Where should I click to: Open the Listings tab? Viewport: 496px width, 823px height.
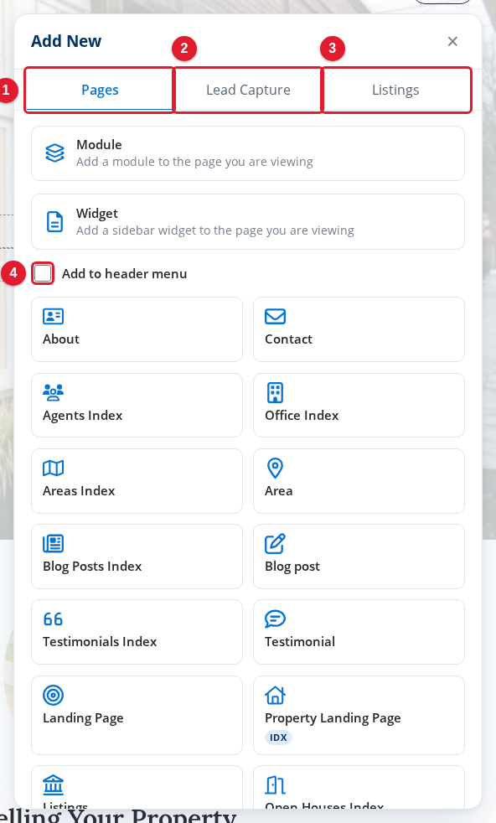(x=395, y=90)
